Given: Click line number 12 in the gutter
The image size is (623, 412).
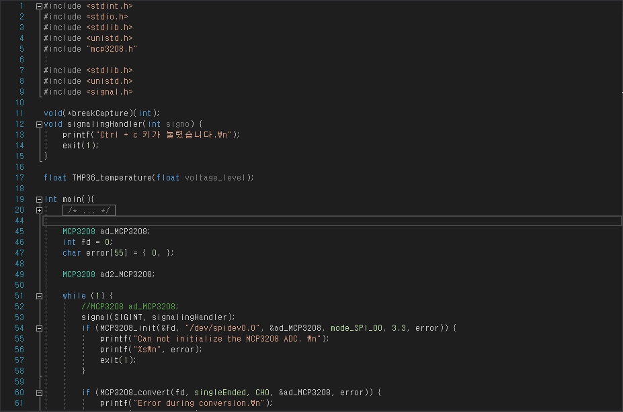Looking at the screenshot, I should tap(19, 124).
